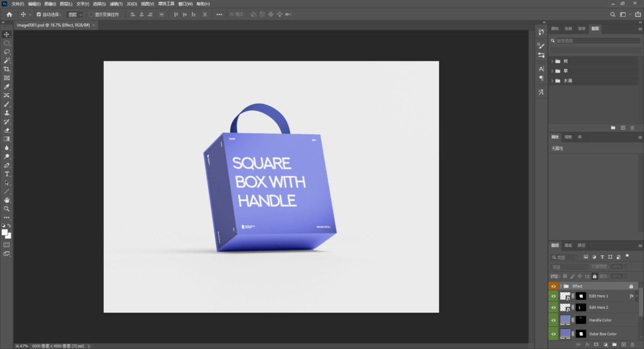Image resolution: width=644 pixels, height=349 pixels.
Task: Create new layer from Layers panel bottom
Action: coord(623,345)
